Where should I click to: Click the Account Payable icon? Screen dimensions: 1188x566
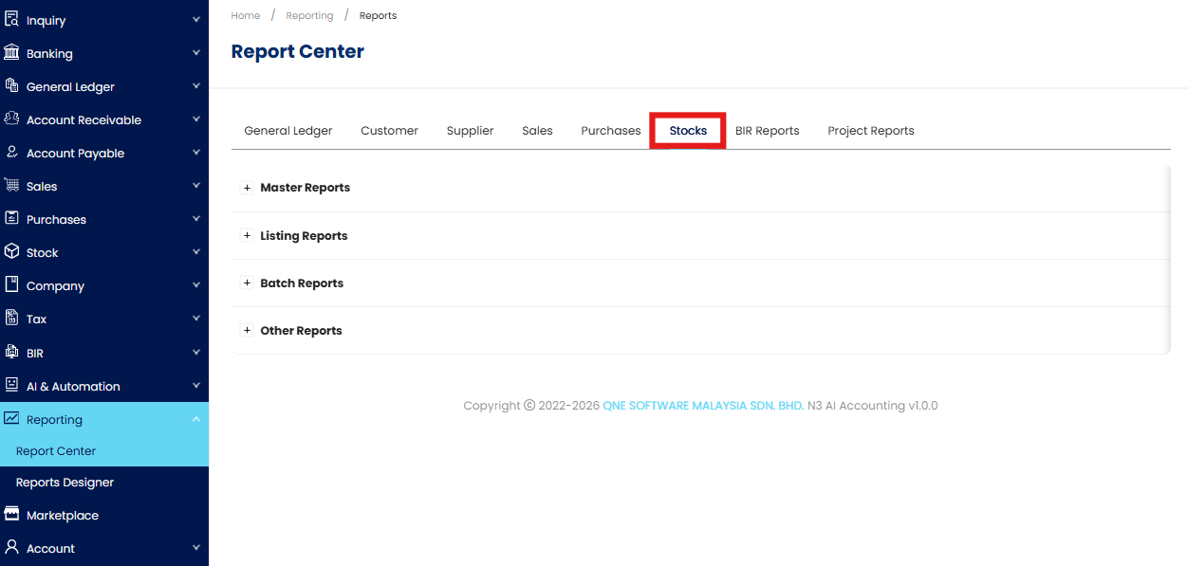pos(11,152)
